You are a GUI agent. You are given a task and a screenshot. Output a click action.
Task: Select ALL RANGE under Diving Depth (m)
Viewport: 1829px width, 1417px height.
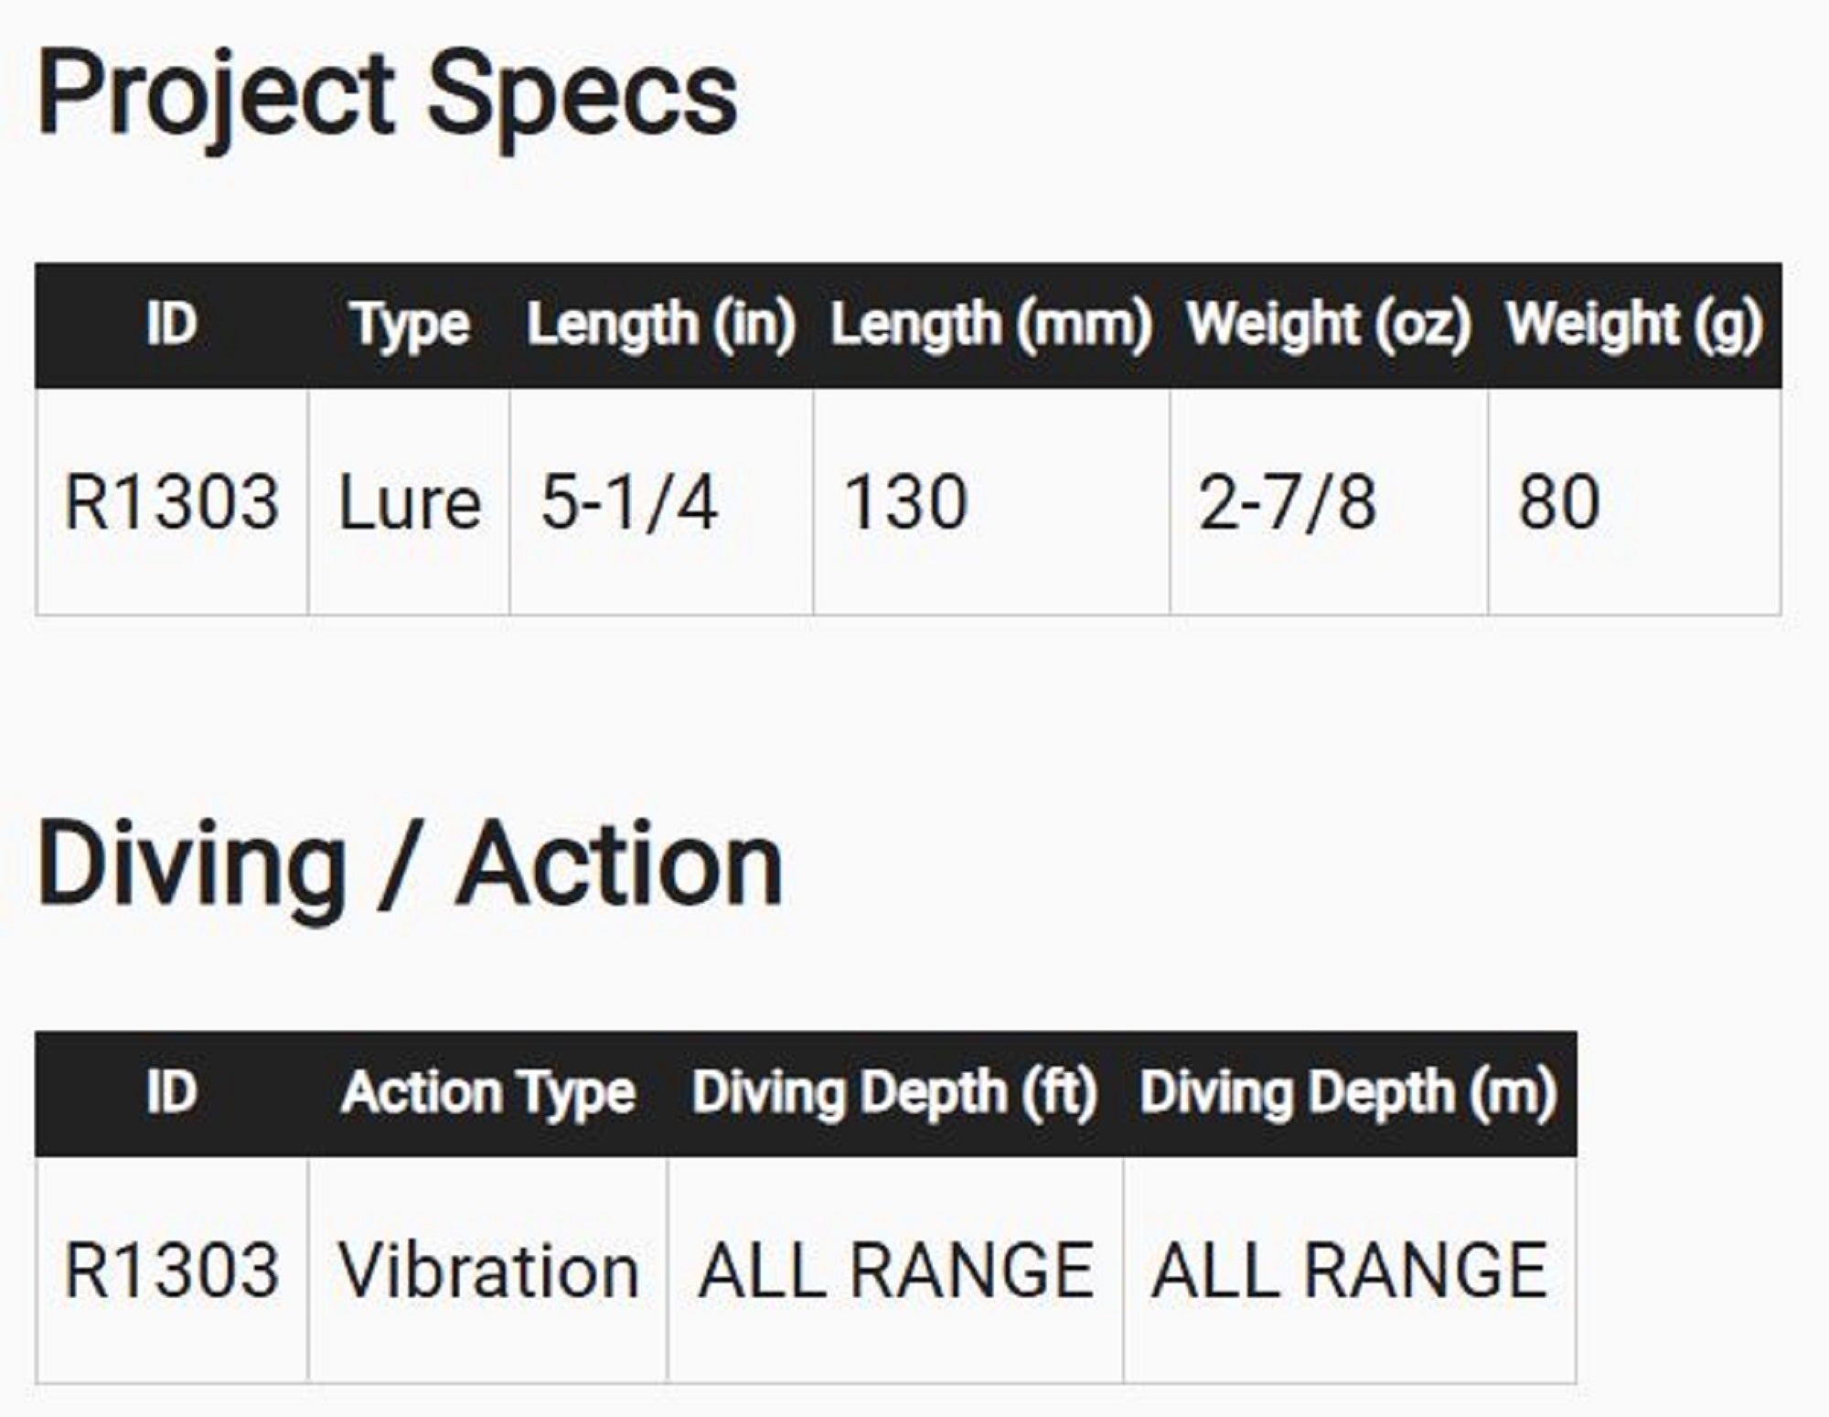click(1349, 1272)
